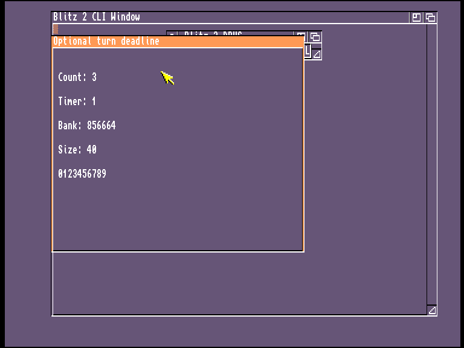Image resolution: width=464 pixels, height=348 pixels.
Task: Click the '0123456789' digits line
Action: coord(82,174)
